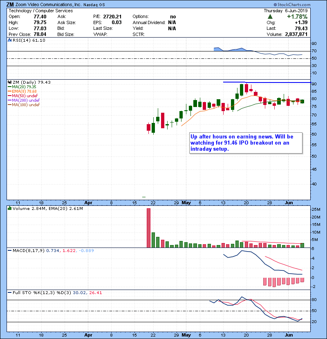
Task: Click the P/E value 2720.21
Action: pos(114,17)
